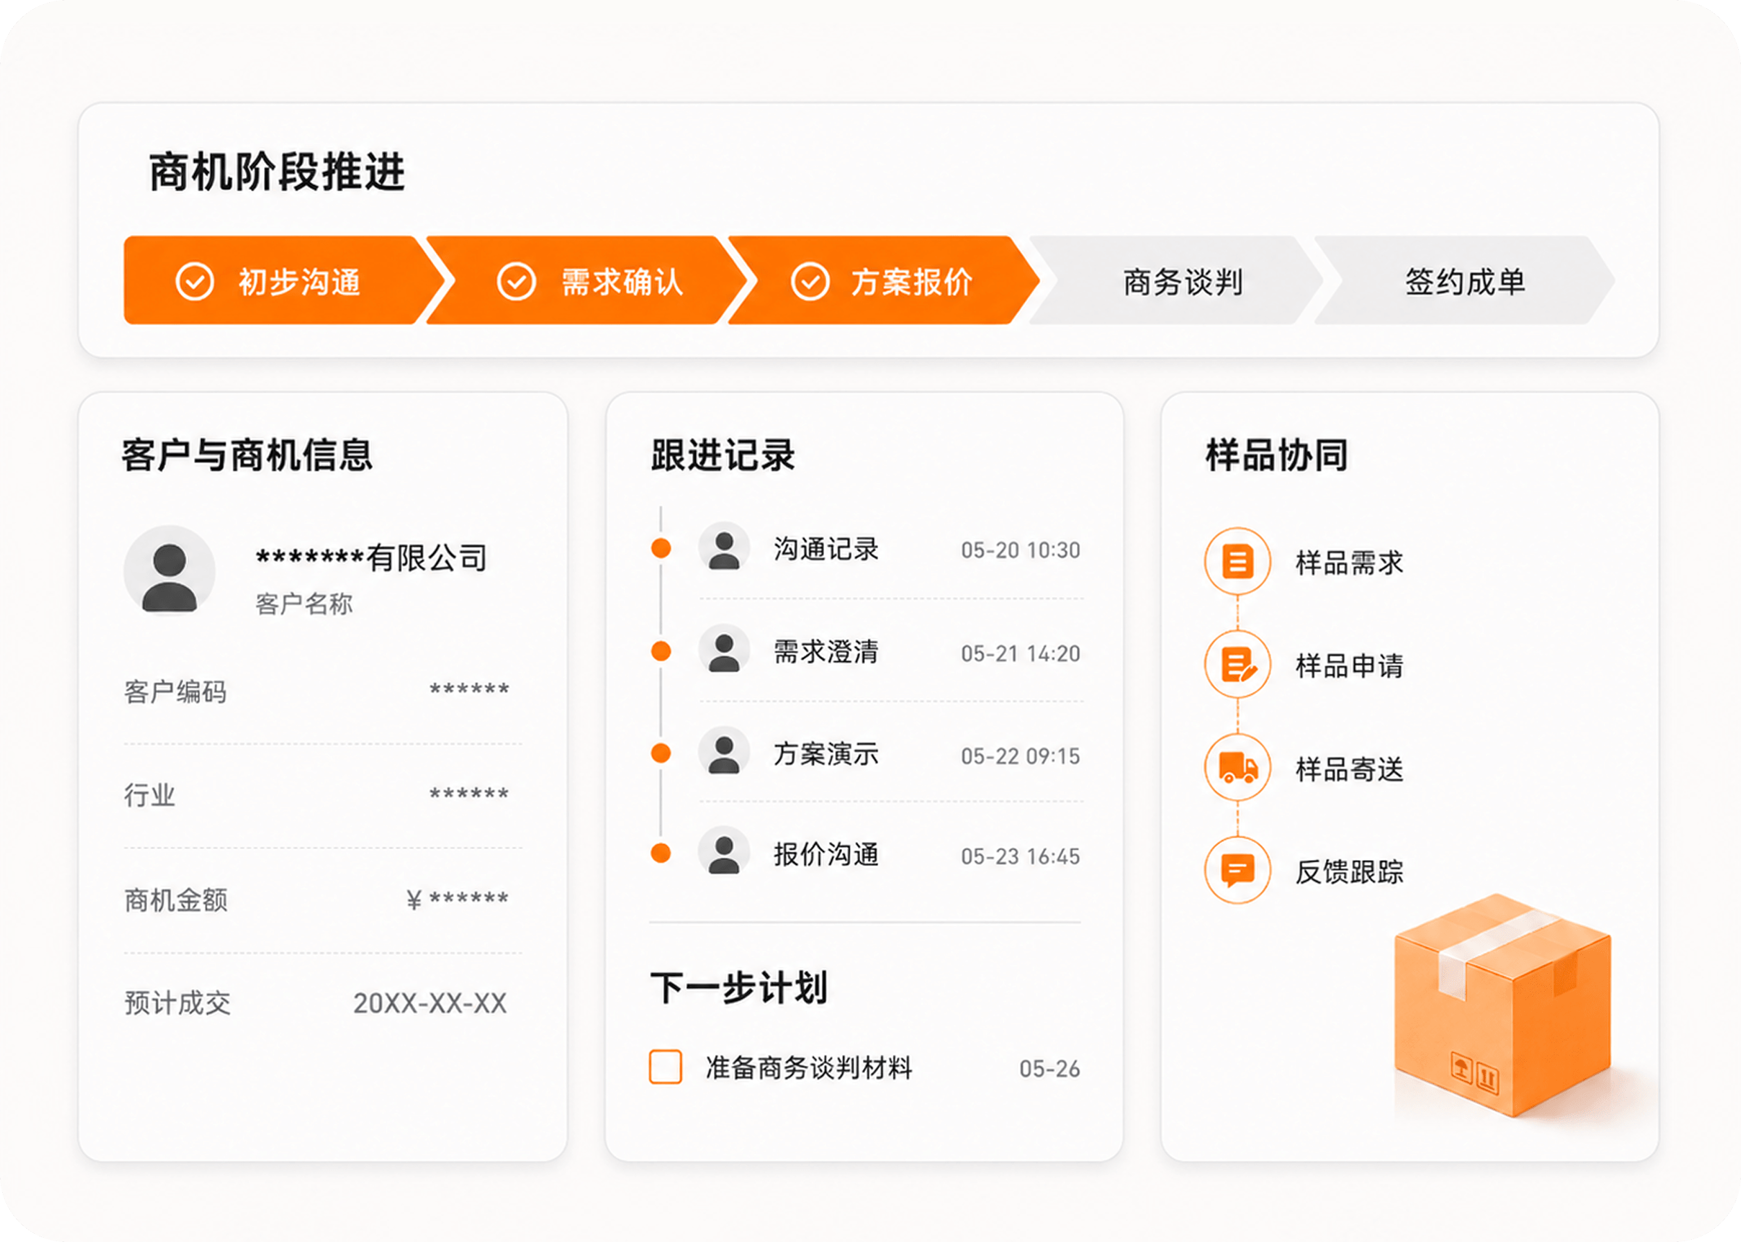Click the 样品需求 document icon

click(x=1237, y=561)
